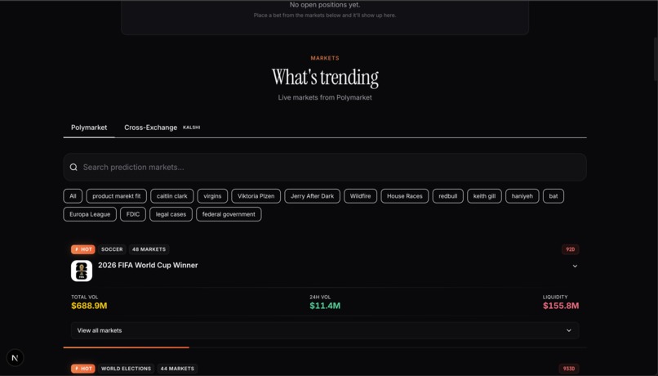Click the HOT badge on the soccer card

point(83,249)
